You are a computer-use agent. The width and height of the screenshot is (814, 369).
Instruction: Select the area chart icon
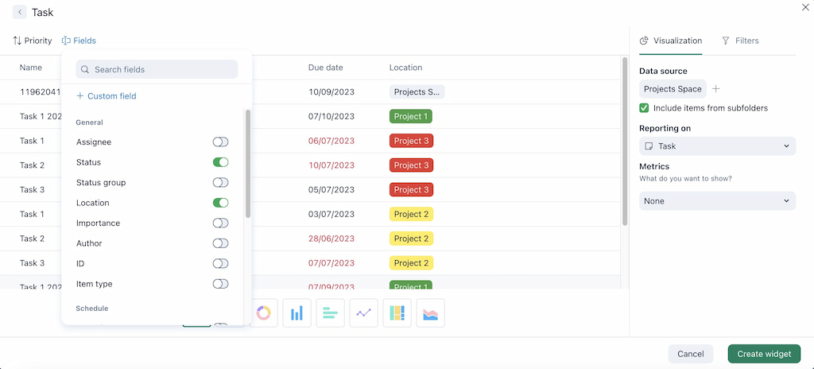tap(430, 313)
